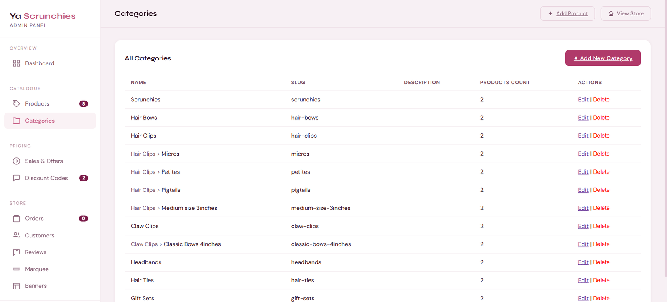Edit Classic Bows 4inches category

[583, 244]
